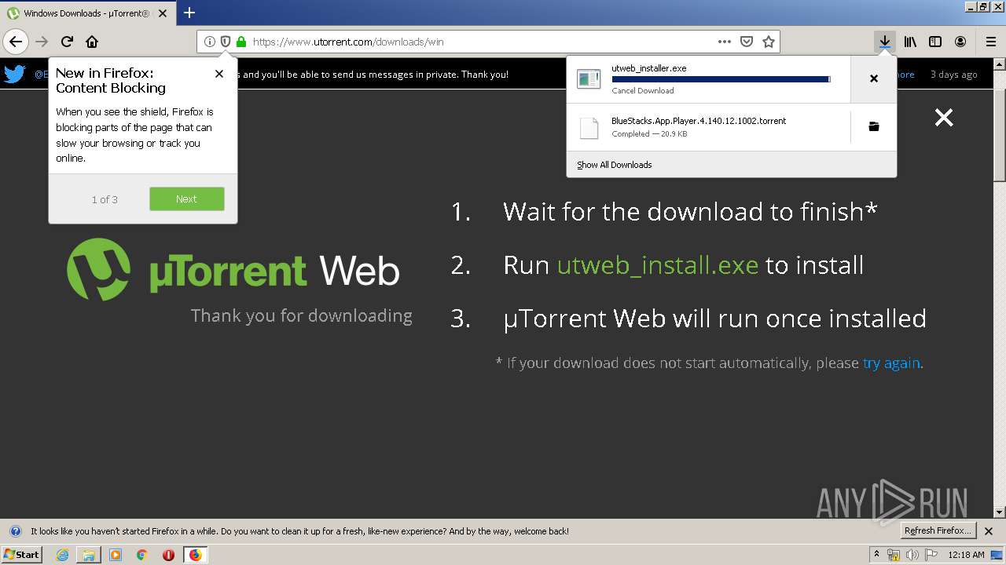
Task: Click the 'Cancel Download' text
Action: click(x=643, y=90)
